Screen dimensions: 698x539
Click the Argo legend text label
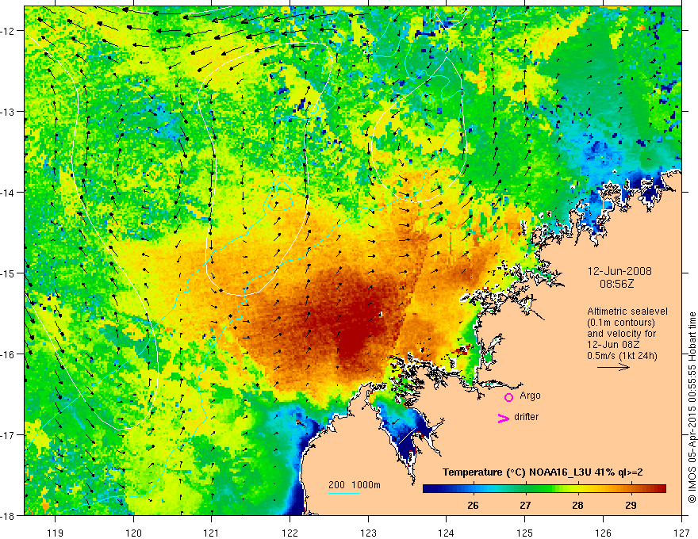(x=530, y=396)
